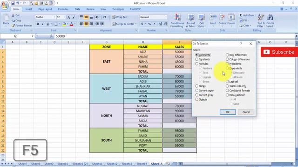Open the font color dropdown arrow
This screenshot has height=167, width=298.
click(74, 24)
